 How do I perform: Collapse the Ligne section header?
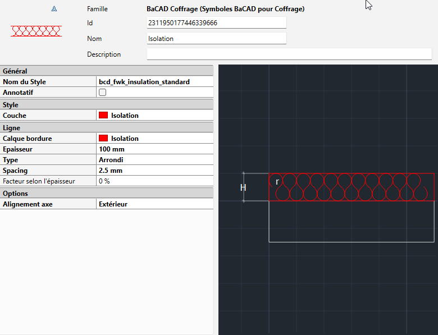pos(107,128)
